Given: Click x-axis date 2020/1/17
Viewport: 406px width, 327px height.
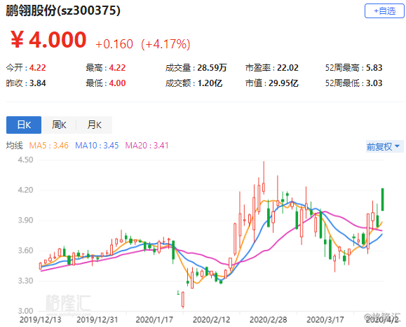Looking at the screenshot, I should coord(154,320).
